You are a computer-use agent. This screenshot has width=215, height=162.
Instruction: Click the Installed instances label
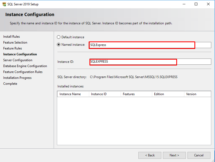(71, 86)
